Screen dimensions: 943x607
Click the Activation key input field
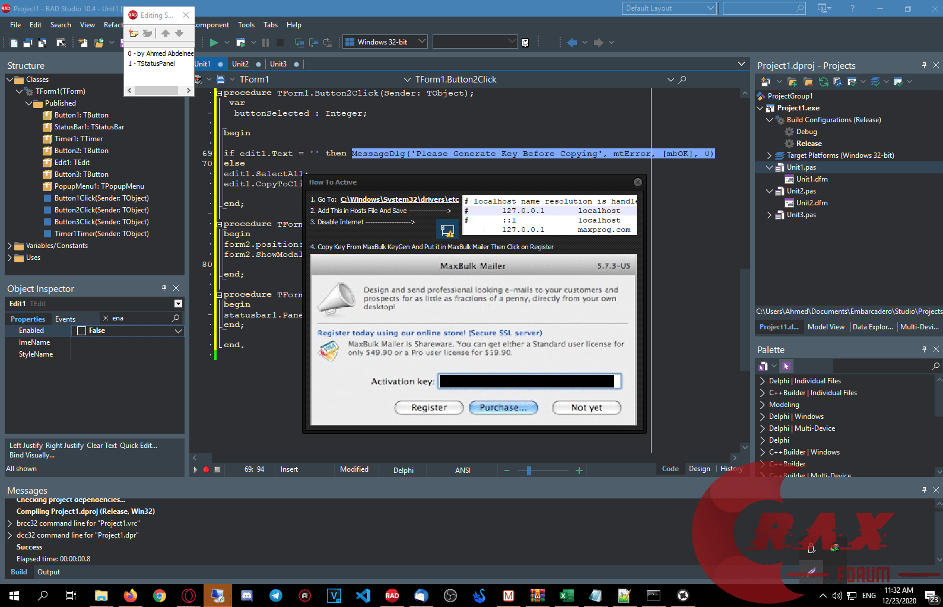(x=529, y=381)
